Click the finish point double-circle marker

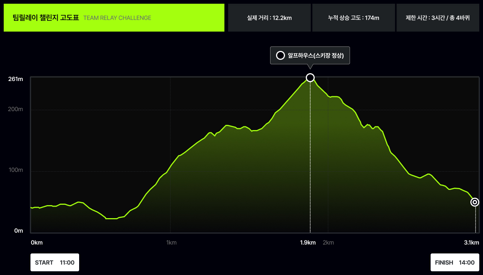tap(475, 202)
